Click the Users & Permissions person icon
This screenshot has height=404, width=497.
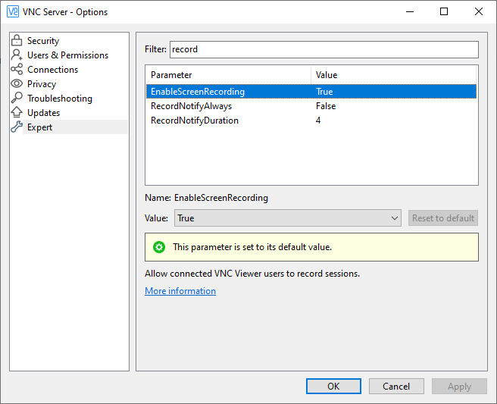(17, 55)
